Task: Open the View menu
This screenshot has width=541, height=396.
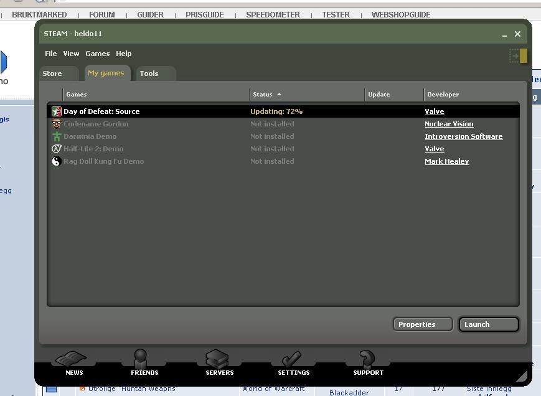Action: point(71,54)
